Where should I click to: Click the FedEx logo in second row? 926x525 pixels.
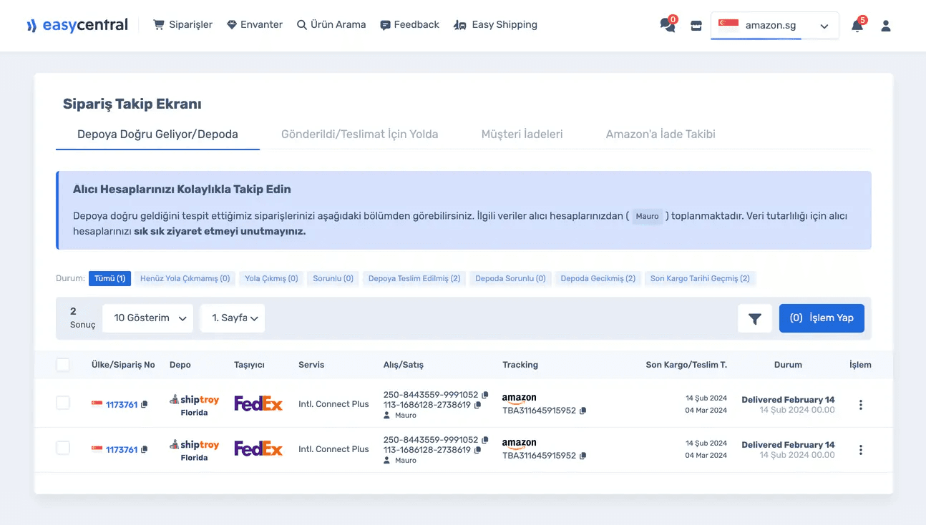click(x=258, y=449)
